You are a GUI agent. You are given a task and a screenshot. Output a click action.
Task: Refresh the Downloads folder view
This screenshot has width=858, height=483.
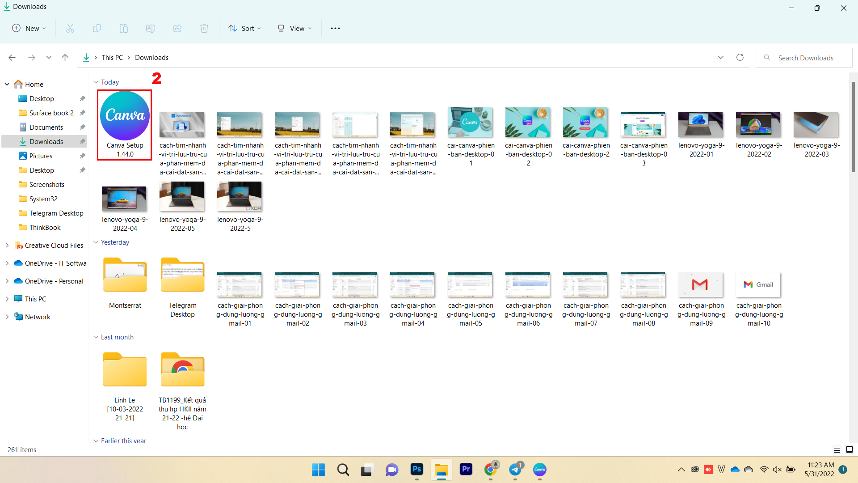tap(740, 57)
